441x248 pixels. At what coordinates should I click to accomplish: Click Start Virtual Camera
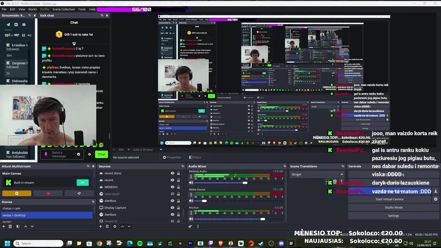(389, 199)
